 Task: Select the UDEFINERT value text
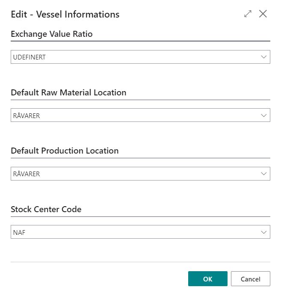(29, 57)
